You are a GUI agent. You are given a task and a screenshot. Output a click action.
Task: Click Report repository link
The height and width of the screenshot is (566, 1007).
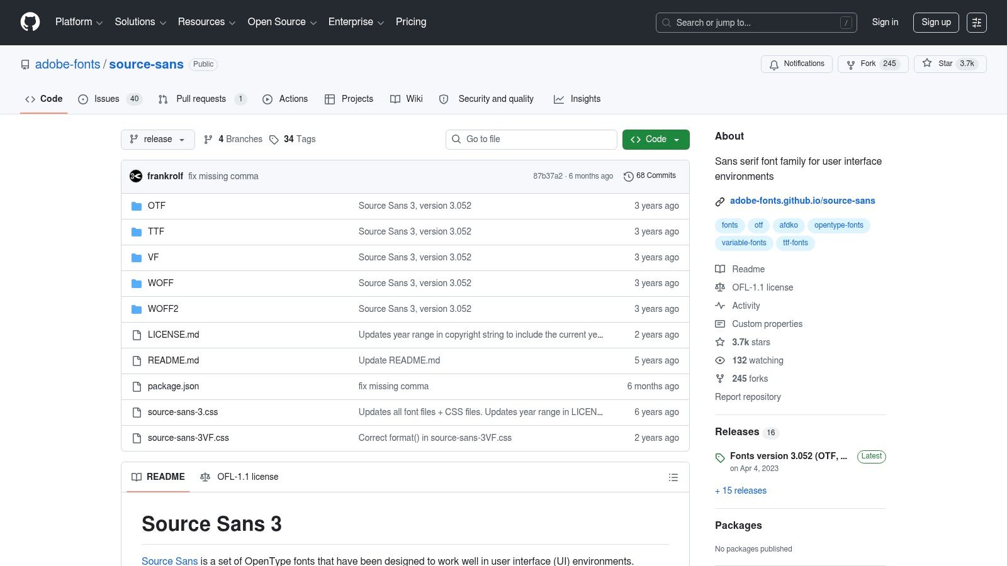(748, 397)
